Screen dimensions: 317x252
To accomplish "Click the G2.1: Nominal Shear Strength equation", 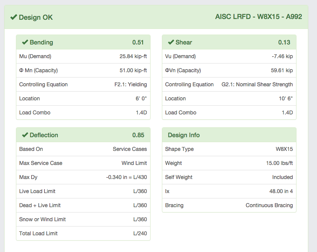I will 257,84.
